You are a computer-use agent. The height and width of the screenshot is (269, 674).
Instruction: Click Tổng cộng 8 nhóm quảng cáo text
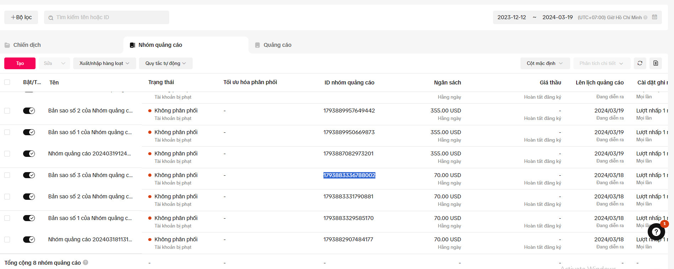tap(43, 263)
